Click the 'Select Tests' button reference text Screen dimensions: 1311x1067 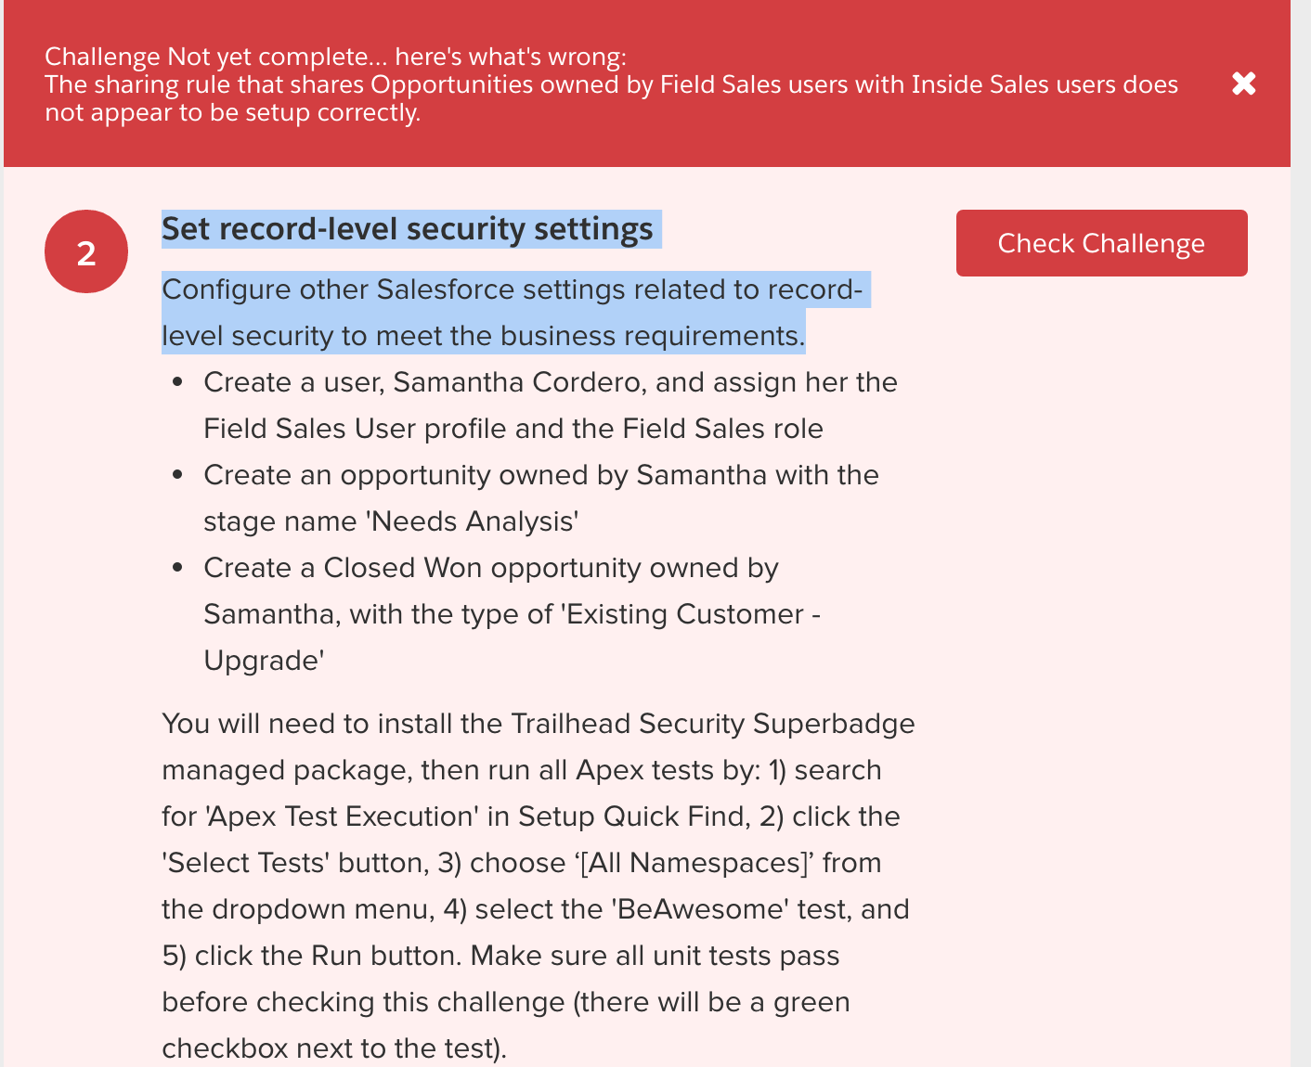245,863
